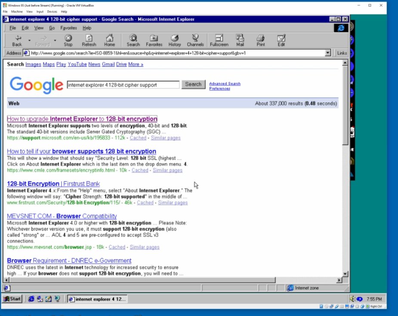The height and width of the screenshot is (316, 398).
Task: Expand the Address bar dropdown list
Action: coord(328,53)
